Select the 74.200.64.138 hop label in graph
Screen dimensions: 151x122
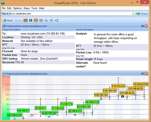pos(141,84)
